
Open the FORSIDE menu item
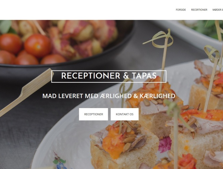pos(181,10)
